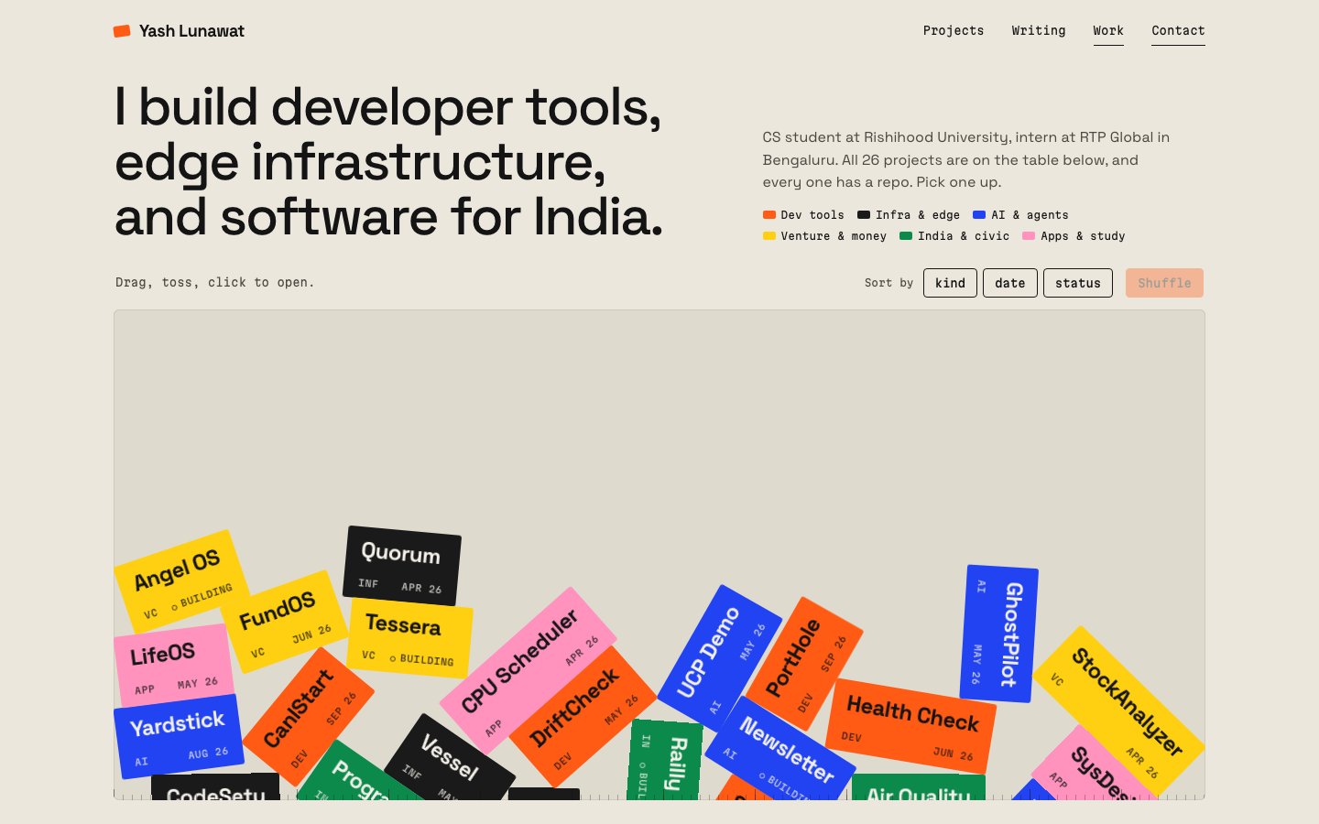Click the pink Apps & study legend swatch

click(x=1029, y=235)
